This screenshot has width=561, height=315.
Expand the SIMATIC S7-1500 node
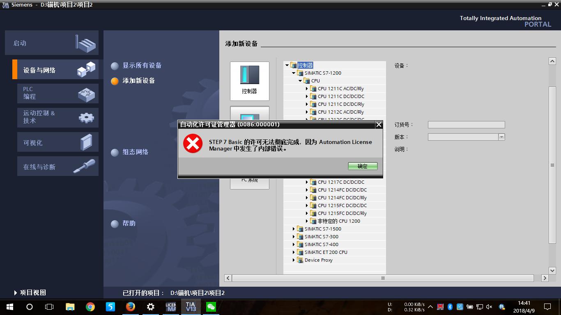point(294,229)
